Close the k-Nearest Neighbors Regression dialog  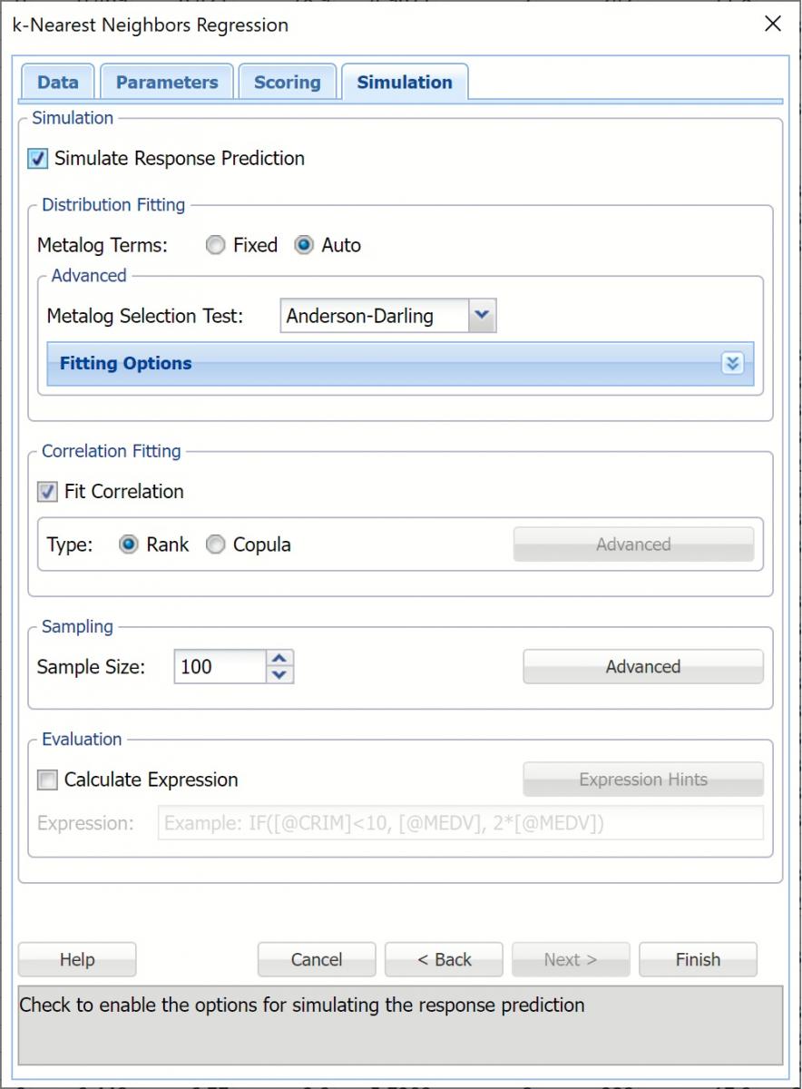pyautogui.click(x=772, y=25)
